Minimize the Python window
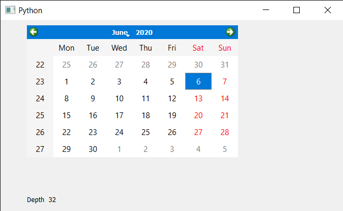 266,10
